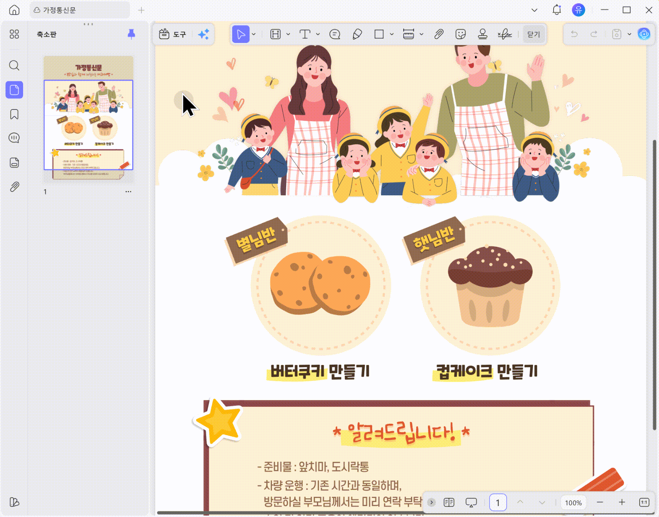Click the save document icon
This screenshot has width=659, height=517.
coord(616,34)
